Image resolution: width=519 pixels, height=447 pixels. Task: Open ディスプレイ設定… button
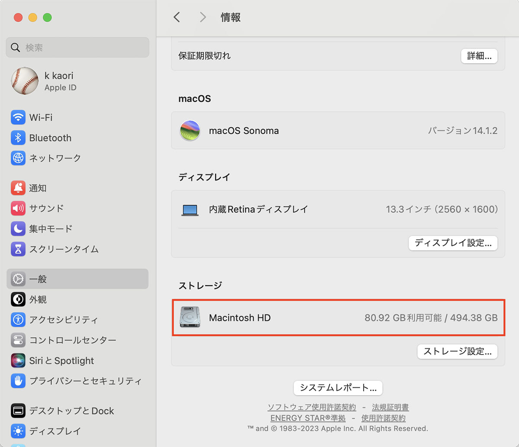pyautogui.click(x=453, y=243)
